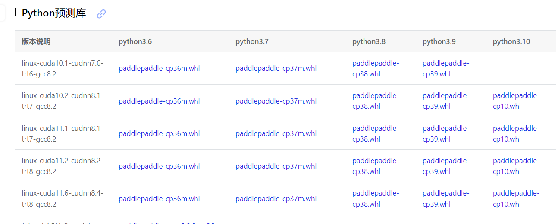Select linux-cuda11.1-cudnn8.1-trt7-gcc8.2 version text
The width and height of the screenshot is (558, 224).
coord(63,133)
